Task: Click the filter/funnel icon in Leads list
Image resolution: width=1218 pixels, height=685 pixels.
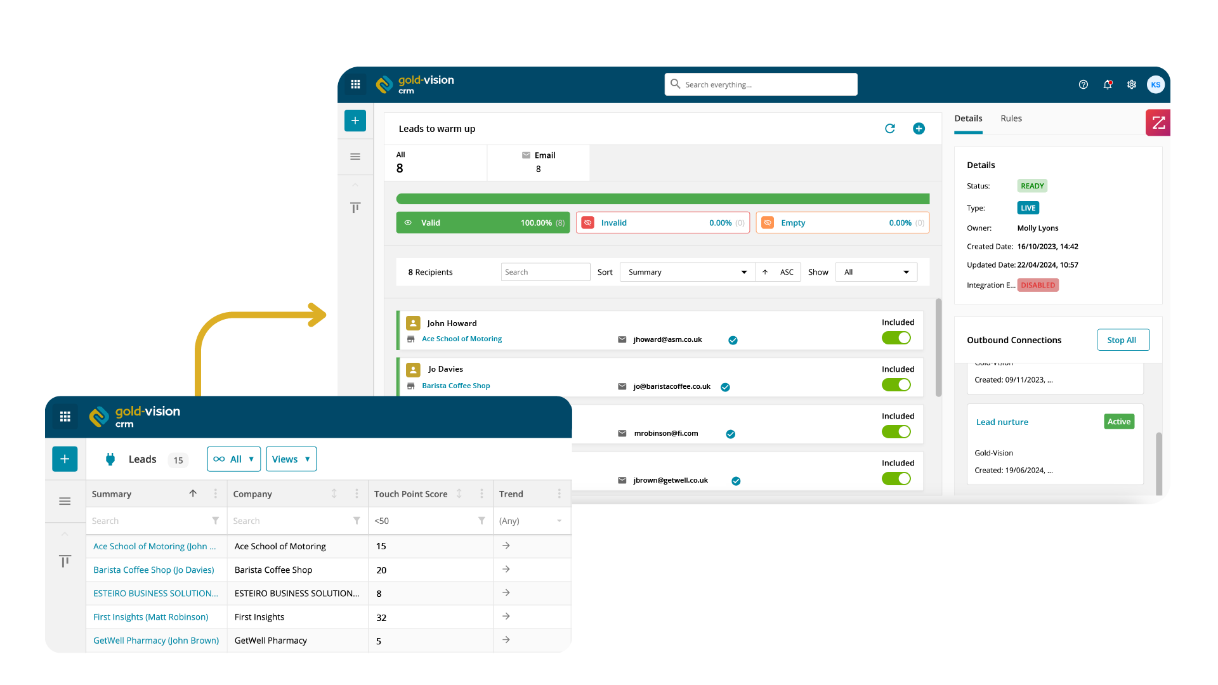Action: pyautogui.click(x=214, y=520)
